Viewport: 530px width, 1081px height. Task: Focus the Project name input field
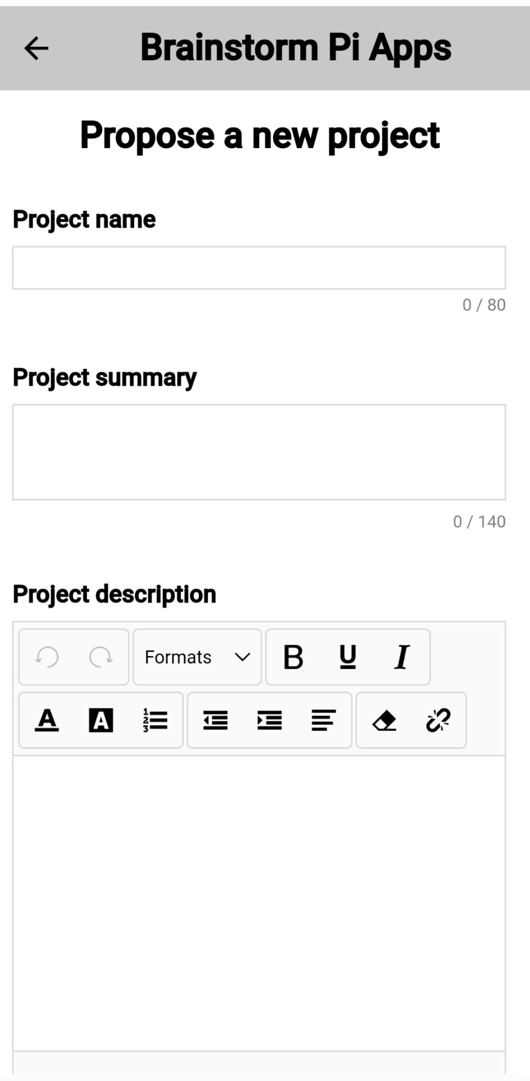tap(259, 268)
